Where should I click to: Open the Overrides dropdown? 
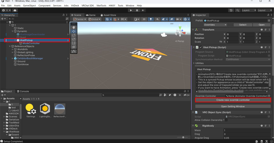point(215,25)
